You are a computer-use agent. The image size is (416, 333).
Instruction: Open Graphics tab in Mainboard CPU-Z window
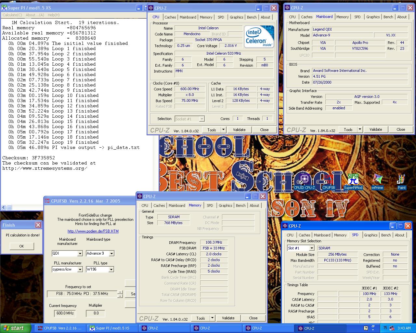coord(373,17)
